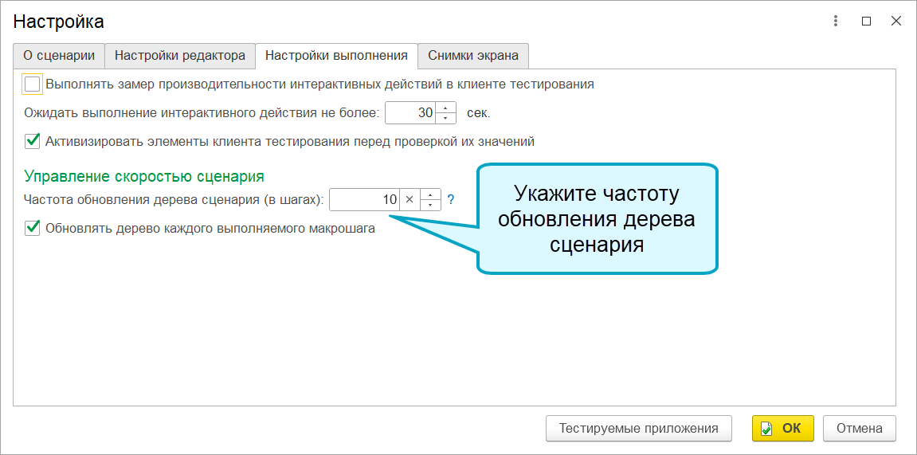Increase the tree update frequency value
The height and width of the screenshot is (455, 917).
[430, 194]
